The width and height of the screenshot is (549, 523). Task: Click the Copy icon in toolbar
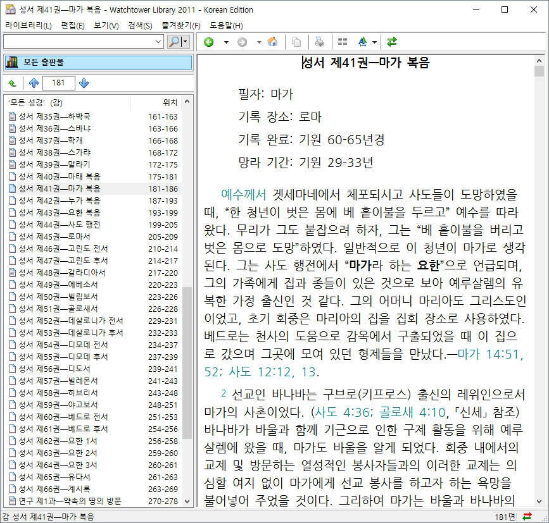tap(296, 42)
